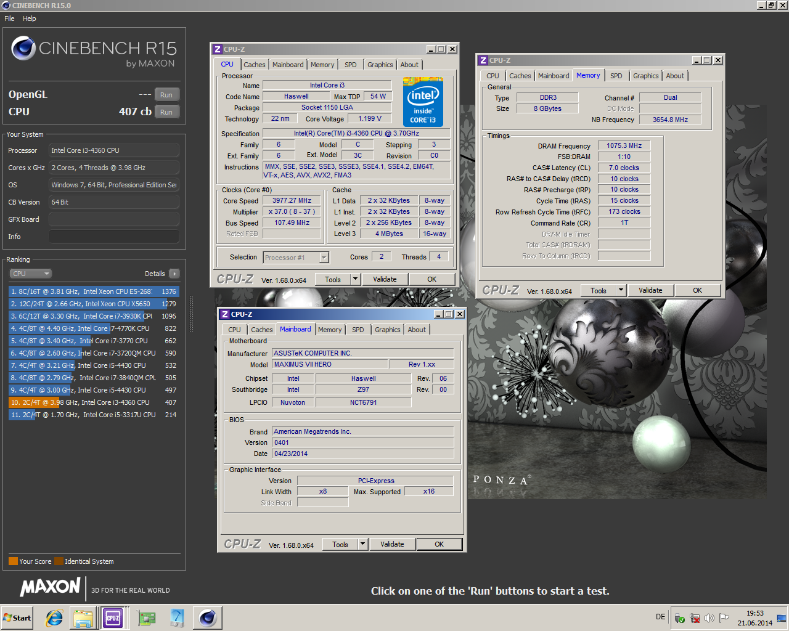Viewport: 789px width, 631px height.
Task: Click CPU-Z title icon in Mainboard window
Action: click(224, 314)
